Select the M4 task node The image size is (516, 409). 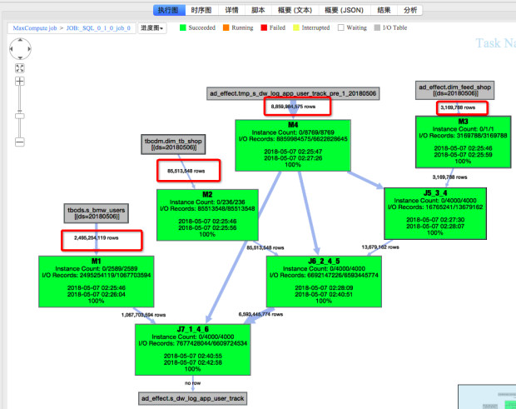pyautogui.click(x=293, y=145)
